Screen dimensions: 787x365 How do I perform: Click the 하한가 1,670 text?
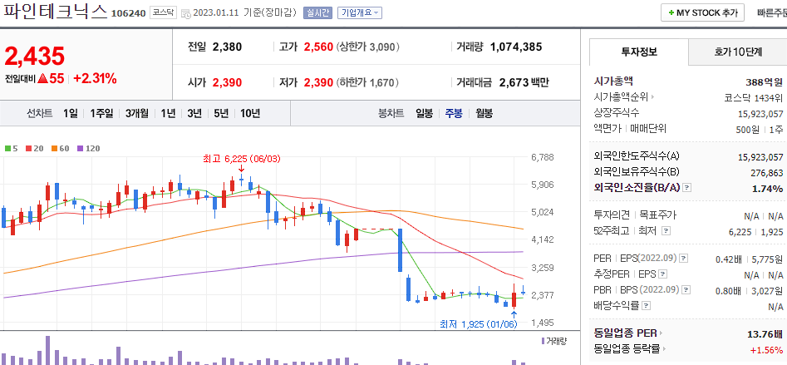pyautogui.click(x=367, y=82)
